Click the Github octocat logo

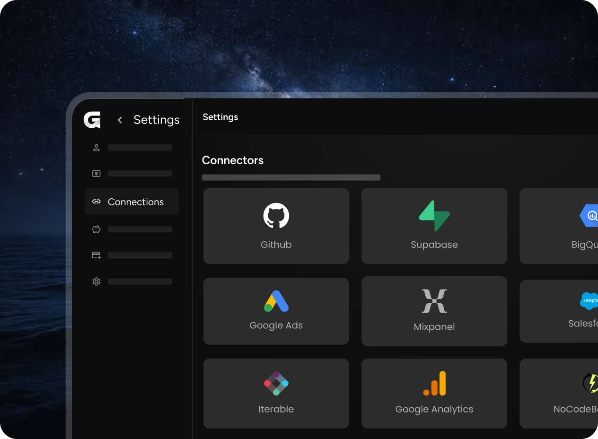coord(276,216)
